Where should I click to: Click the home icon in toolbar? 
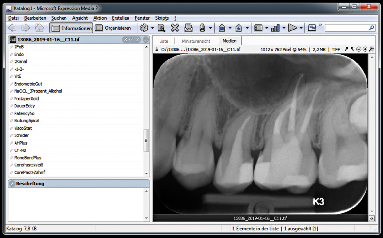pos(39,28)
